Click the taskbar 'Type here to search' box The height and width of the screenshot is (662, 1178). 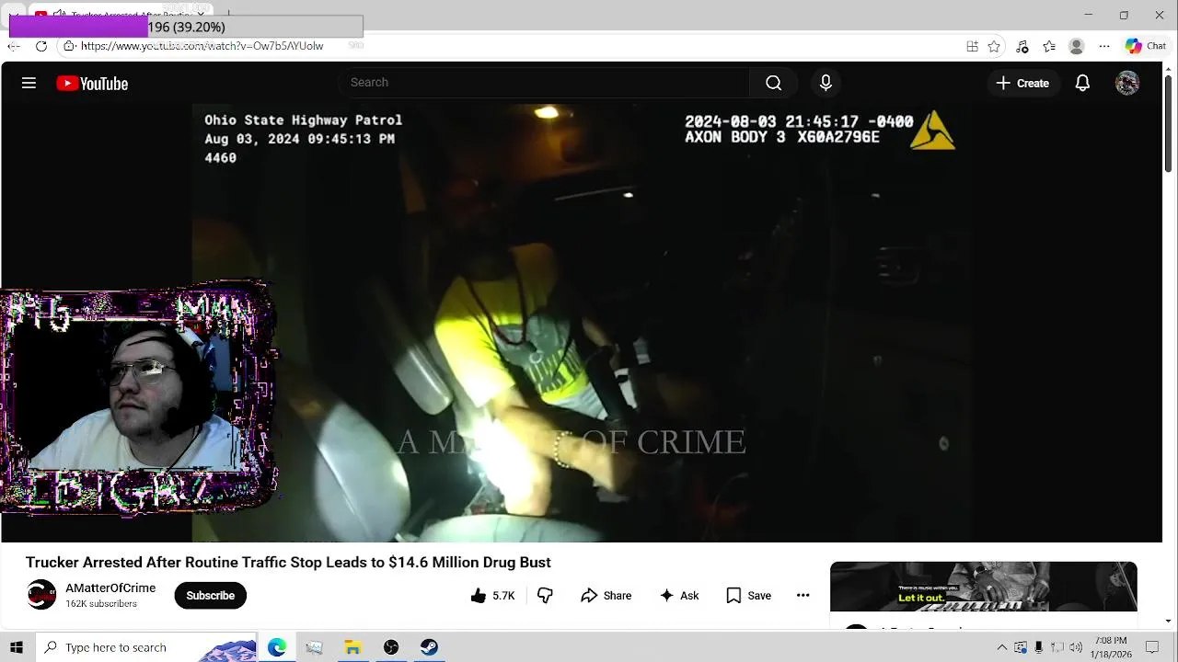click(147, 647)
